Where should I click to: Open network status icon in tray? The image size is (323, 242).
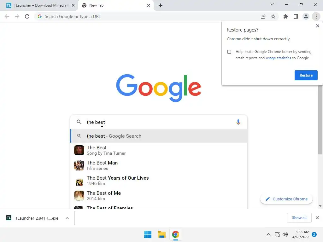[277, 234]
